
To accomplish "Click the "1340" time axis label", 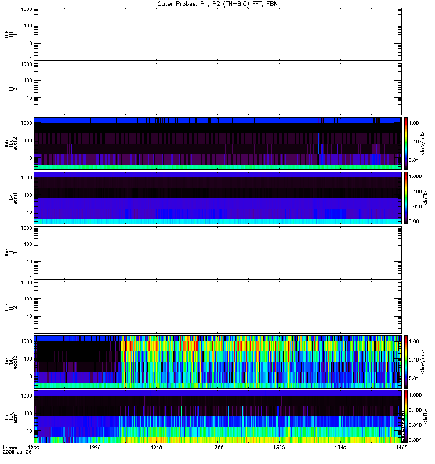I will [x=340, y=447].
